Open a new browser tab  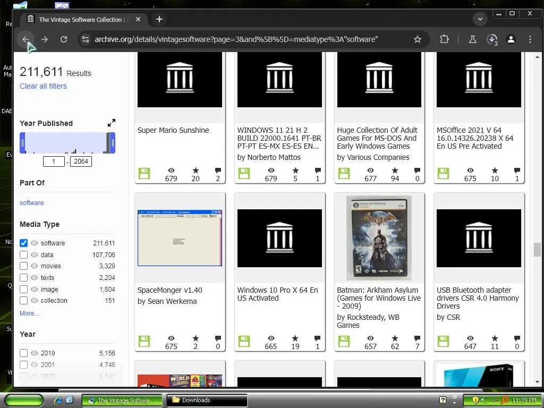pos(159,19)
